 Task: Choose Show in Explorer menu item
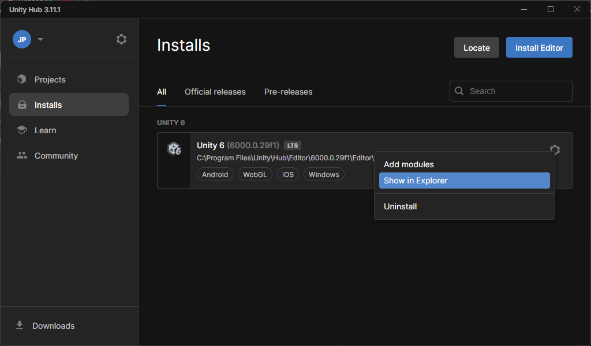[465, 180]
